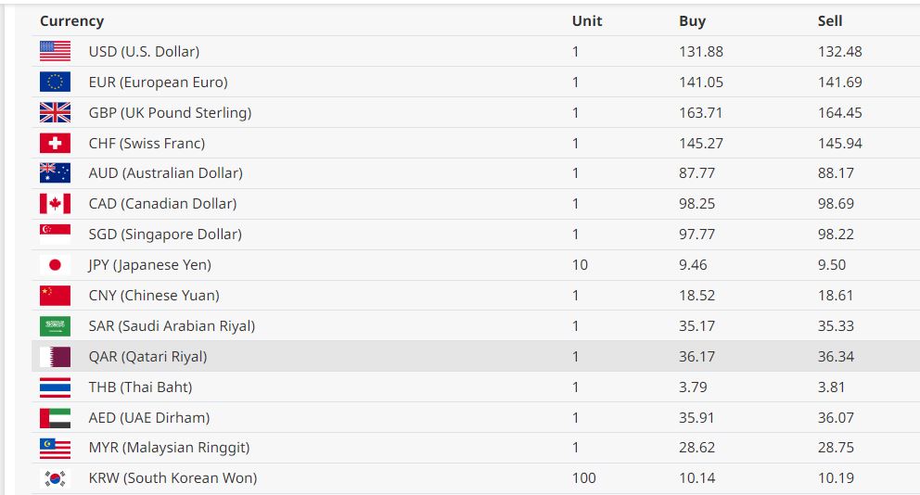Image resolution: width=920 pixels, height=495 pixels.
Task: Select the Thailand flag icon
Action: (x=55, y=387)
